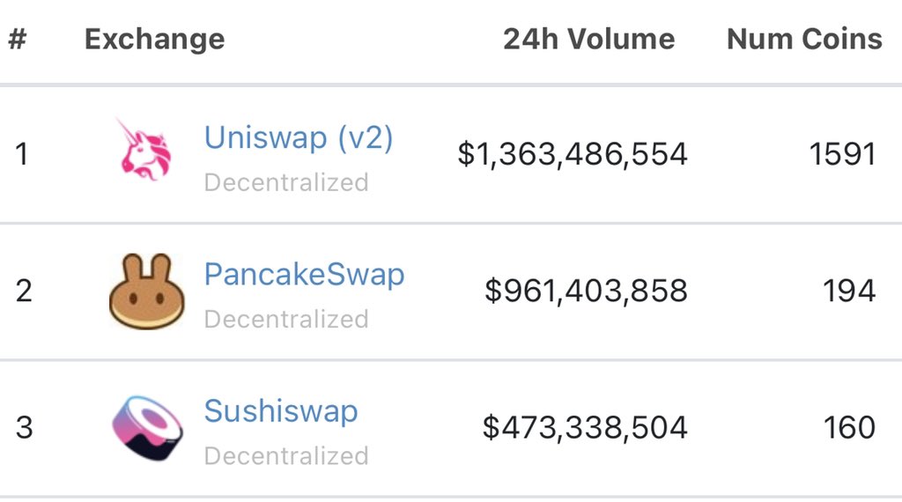Click the 160 coin count for Sushiswap
902x502 pixels.
(849, 427)
